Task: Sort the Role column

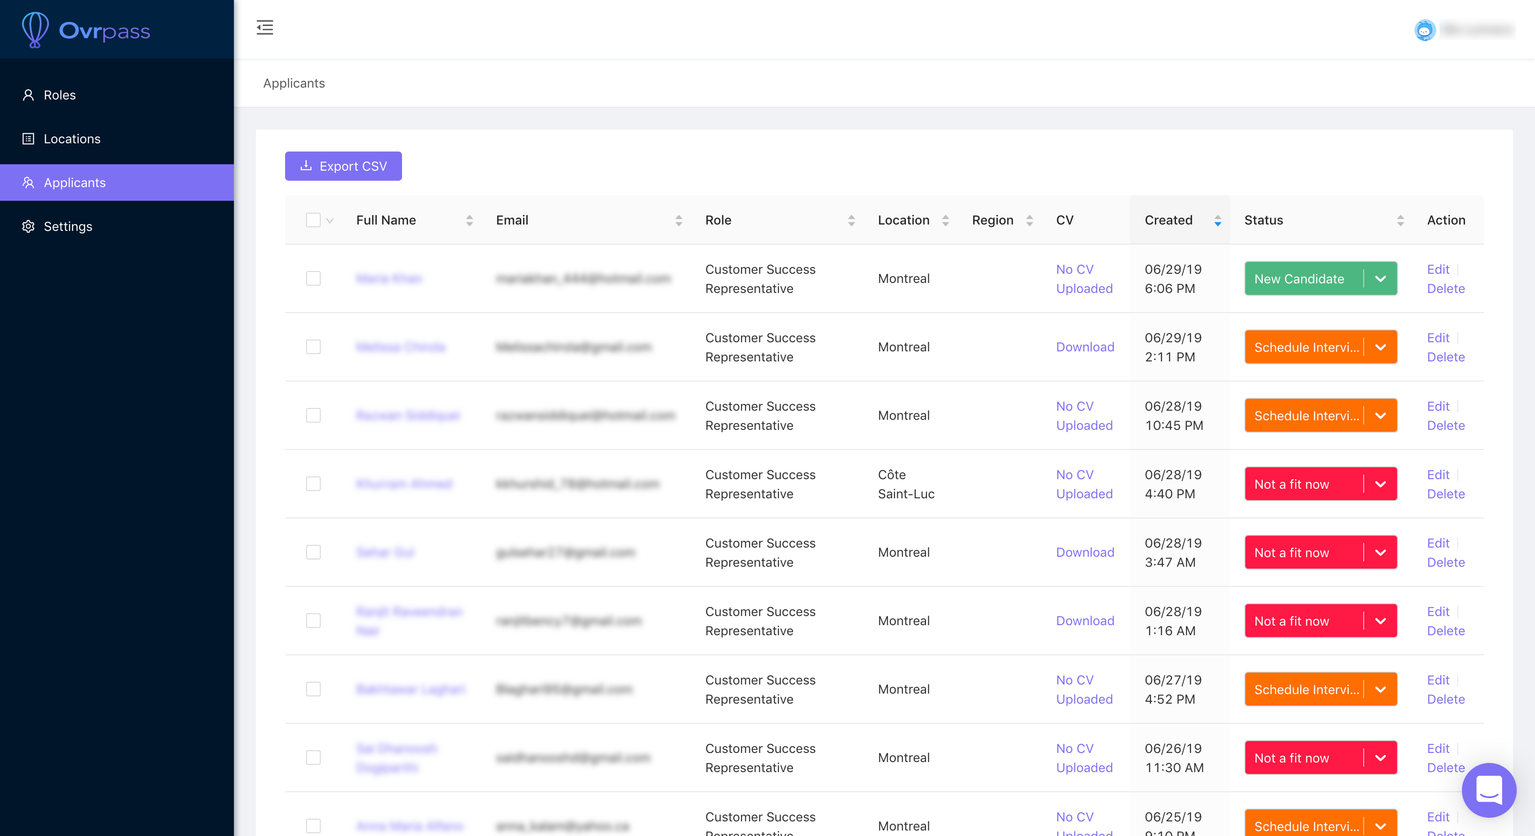Action: pyautogui.click(x=851, y=221)
